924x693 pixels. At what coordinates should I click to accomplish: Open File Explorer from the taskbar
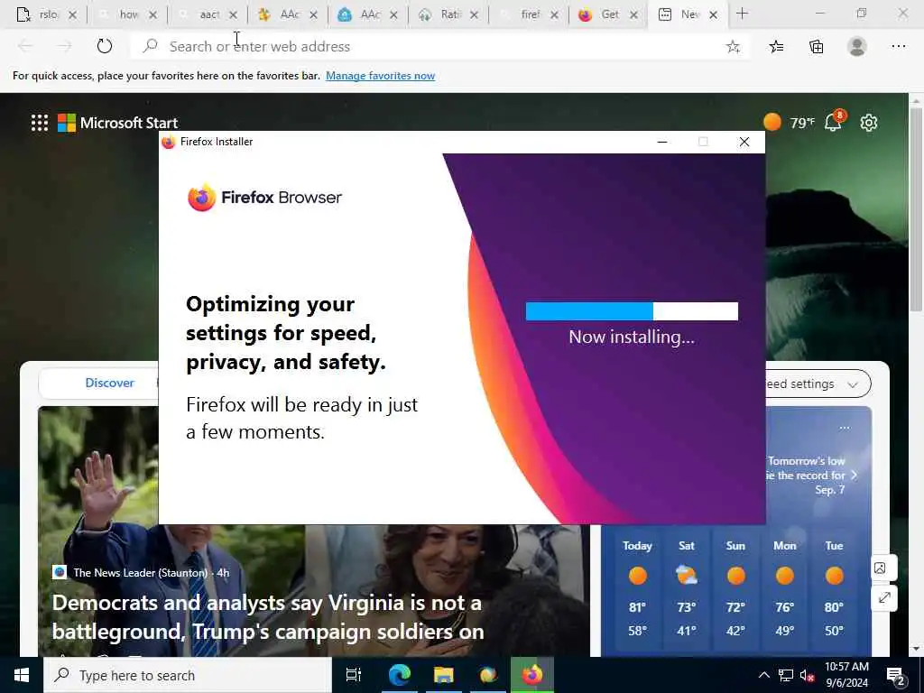[x=443, y=675]
